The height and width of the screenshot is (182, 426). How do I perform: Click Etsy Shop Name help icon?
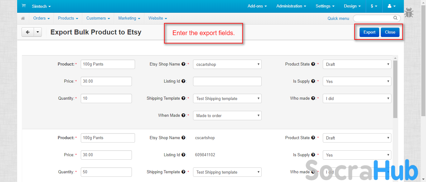183,64
